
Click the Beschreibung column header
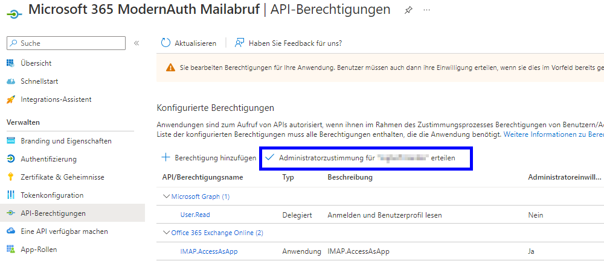[x=350, y=177]
